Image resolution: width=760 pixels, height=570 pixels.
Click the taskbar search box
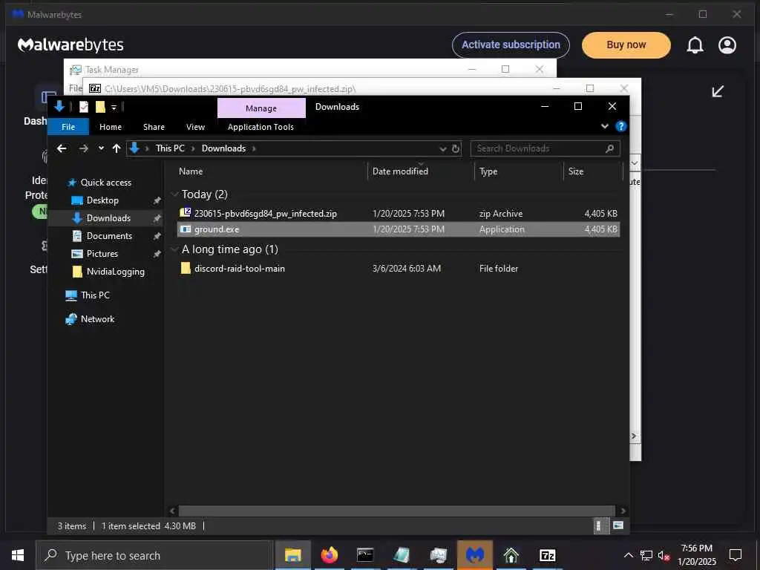click(x=154, y=555)
